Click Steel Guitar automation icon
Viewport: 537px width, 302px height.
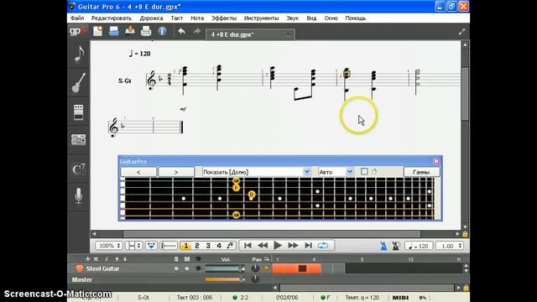(266, 268)
